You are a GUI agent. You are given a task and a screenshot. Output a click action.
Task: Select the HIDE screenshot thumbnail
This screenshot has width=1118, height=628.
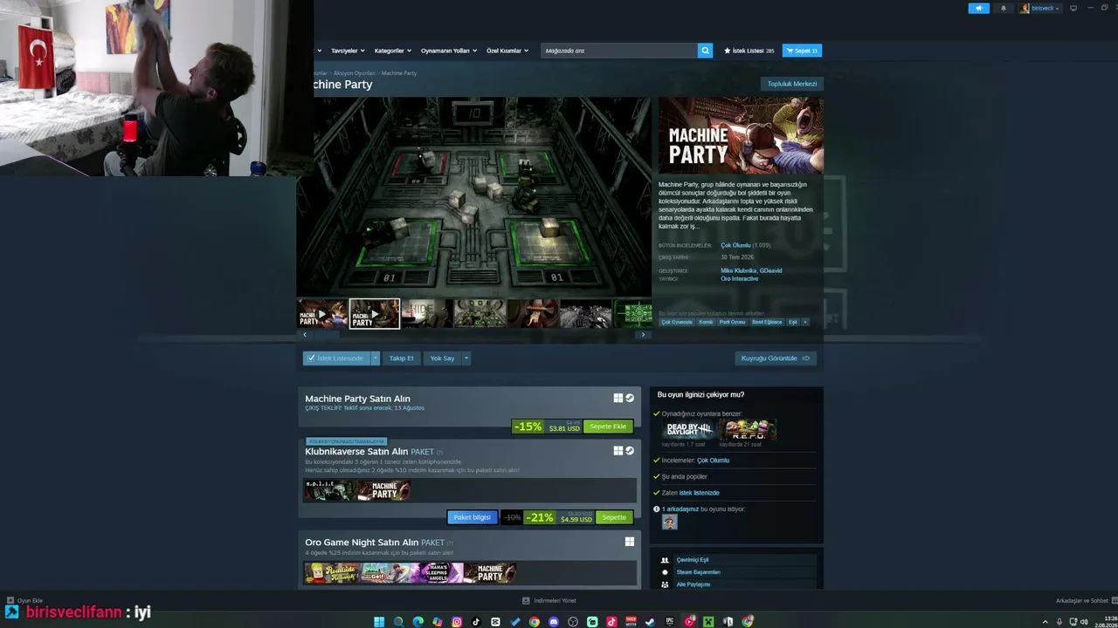click(x=427, y=314)
